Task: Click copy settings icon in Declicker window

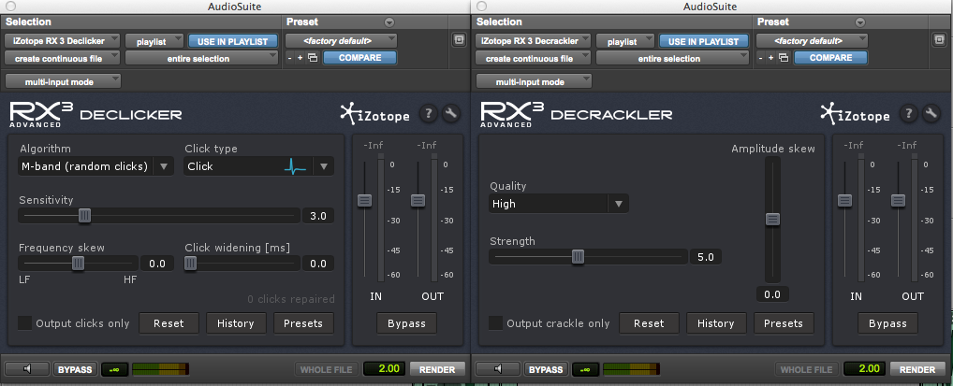Action: pyautogui.click(x=313, y=58)
